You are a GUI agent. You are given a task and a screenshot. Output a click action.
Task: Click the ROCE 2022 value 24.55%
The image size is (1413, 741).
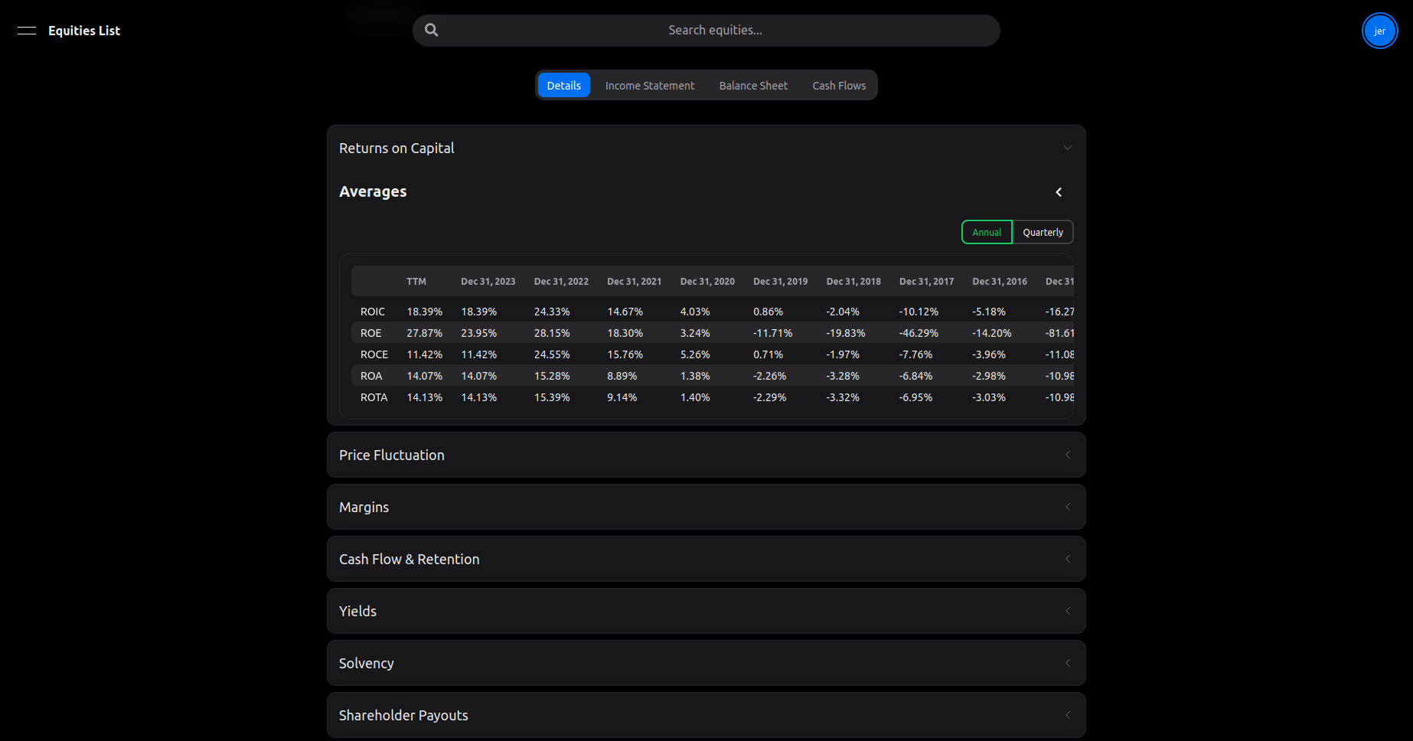coord(552,354)
